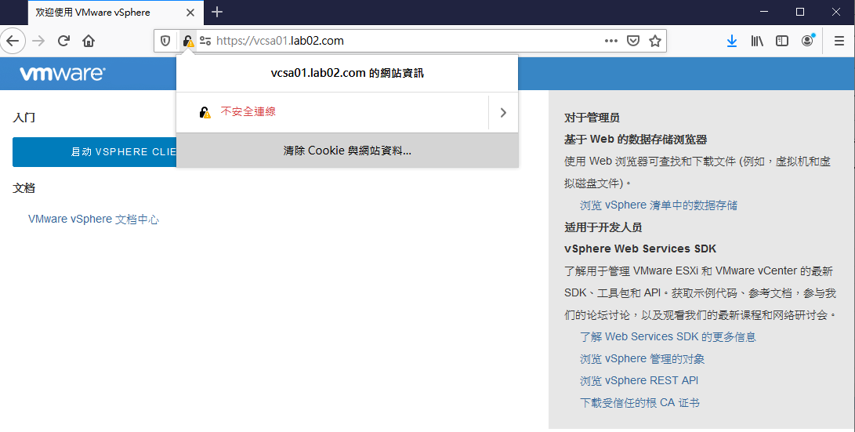Bookmark this page with the star
Viewport: 855px width, 432px height.
pyautogui.click(x=655, y=41)
